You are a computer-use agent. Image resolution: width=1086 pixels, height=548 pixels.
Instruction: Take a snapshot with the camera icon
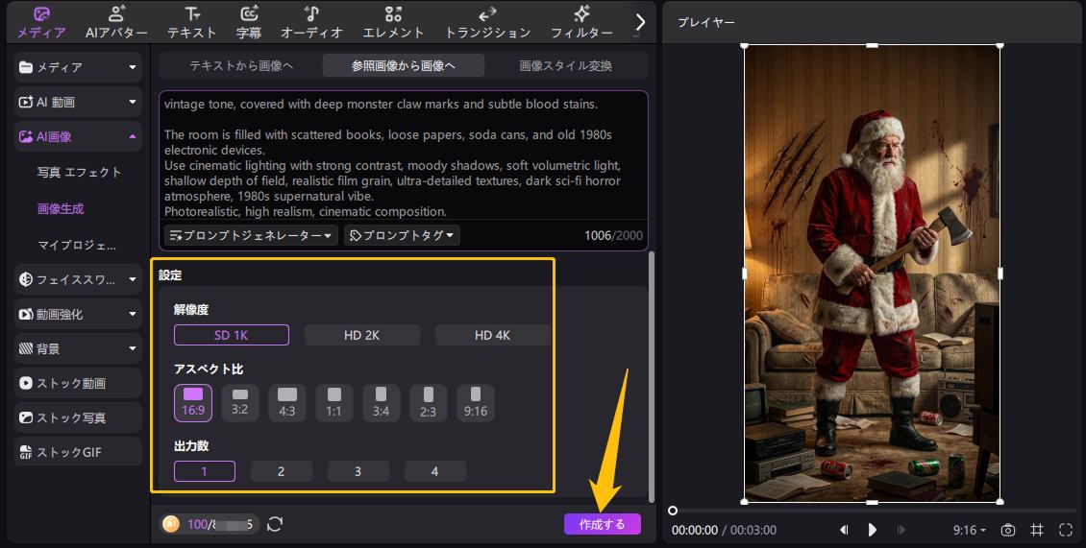coord(1008,530)
